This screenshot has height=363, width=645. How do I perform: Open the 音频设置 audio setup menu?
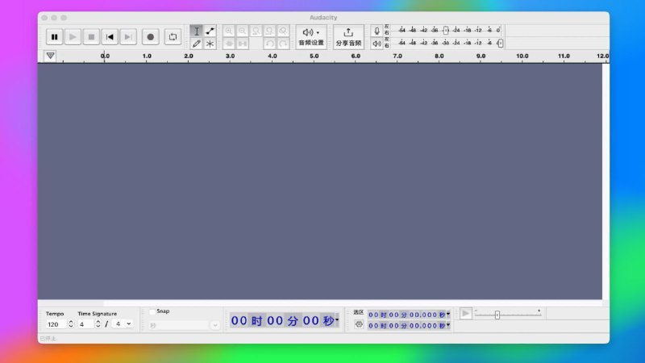click(x=311, y=36)
